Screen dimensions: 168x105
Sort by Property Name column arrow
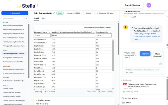pos(49,32)
